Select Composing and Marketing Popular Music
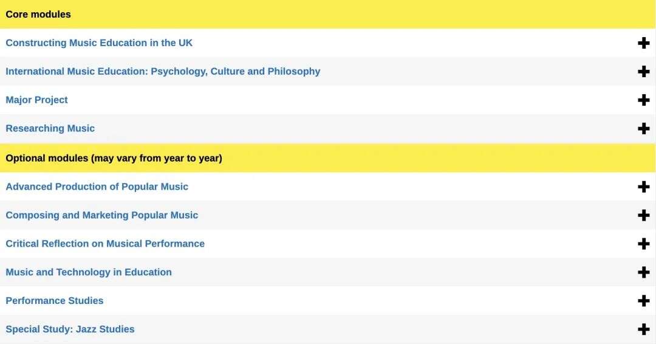 (x=102, y=216)
